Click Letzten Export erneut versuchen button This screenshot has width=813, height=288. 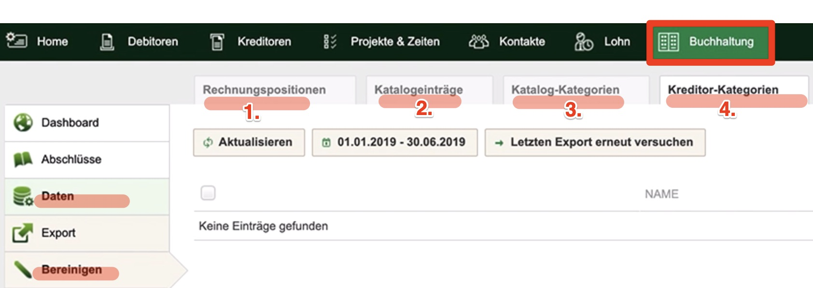tap(595, 142)
